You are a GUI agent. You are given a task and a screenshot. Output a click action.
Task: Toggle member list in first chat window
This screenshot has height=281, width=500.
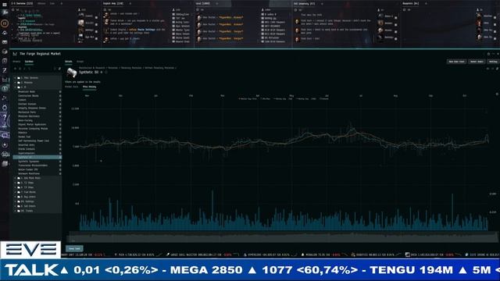[x=80, y=10]
